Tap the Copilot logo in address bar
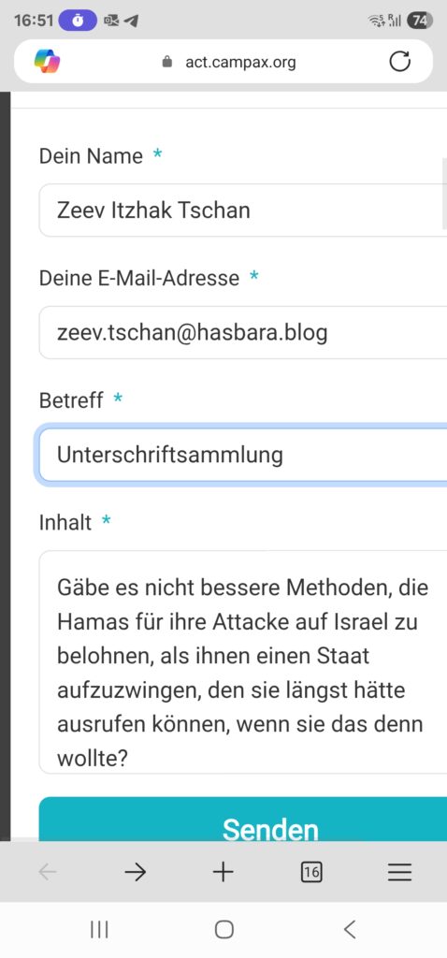Image resolution: width=447 pixels, height=958 pixels. point(47,62)
